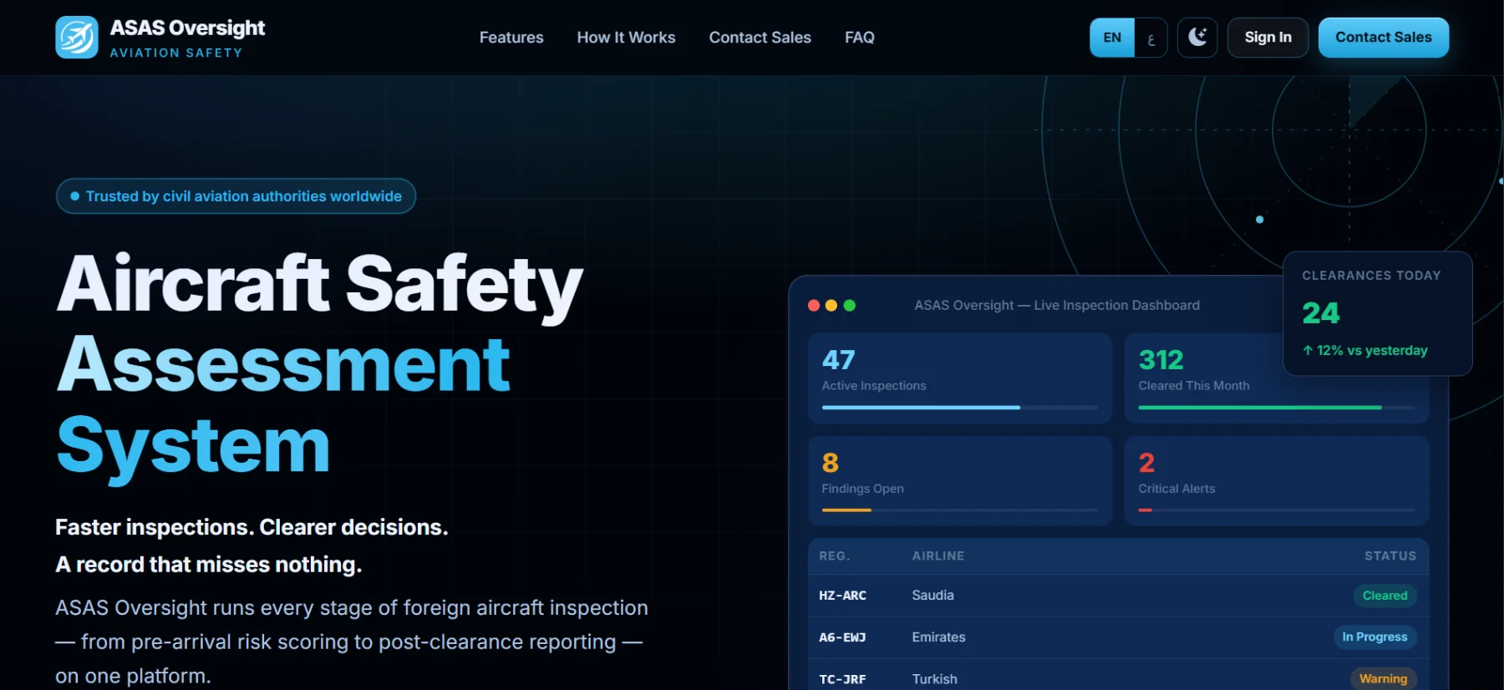
Task: Click the '2' Critical Alerts value
Action: point(1146,463)
